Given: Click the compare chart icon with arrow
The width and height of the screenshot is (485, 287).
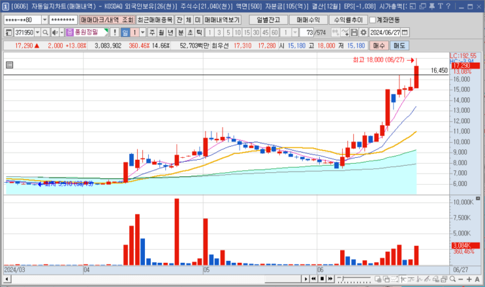Looking at the screenshot, I should (x=345, y=33).
